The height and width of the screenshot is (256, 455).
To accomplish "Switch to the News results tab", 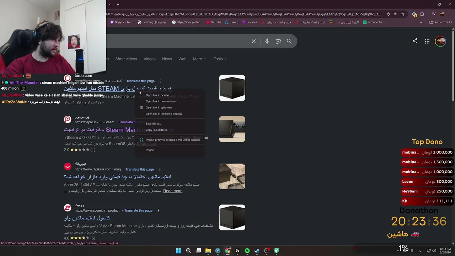I will (167, 59).
